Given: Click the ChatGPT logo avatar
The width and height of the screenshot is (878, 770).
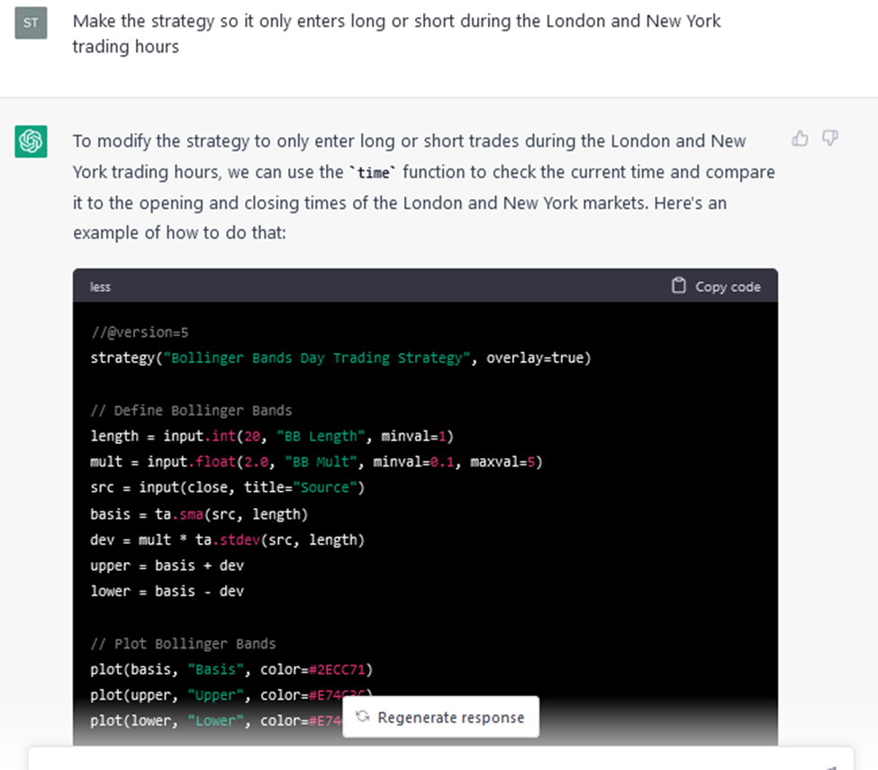Looking at the screenshot, I should pos(31,141).
